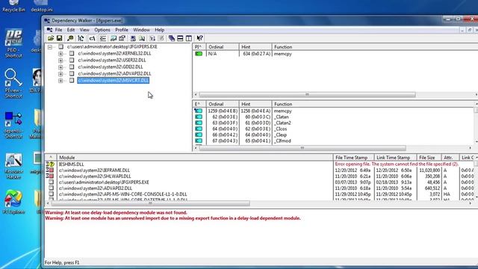Open the Window menu
Viewport: 478px width, 269px height.
(x=141, y=30)
